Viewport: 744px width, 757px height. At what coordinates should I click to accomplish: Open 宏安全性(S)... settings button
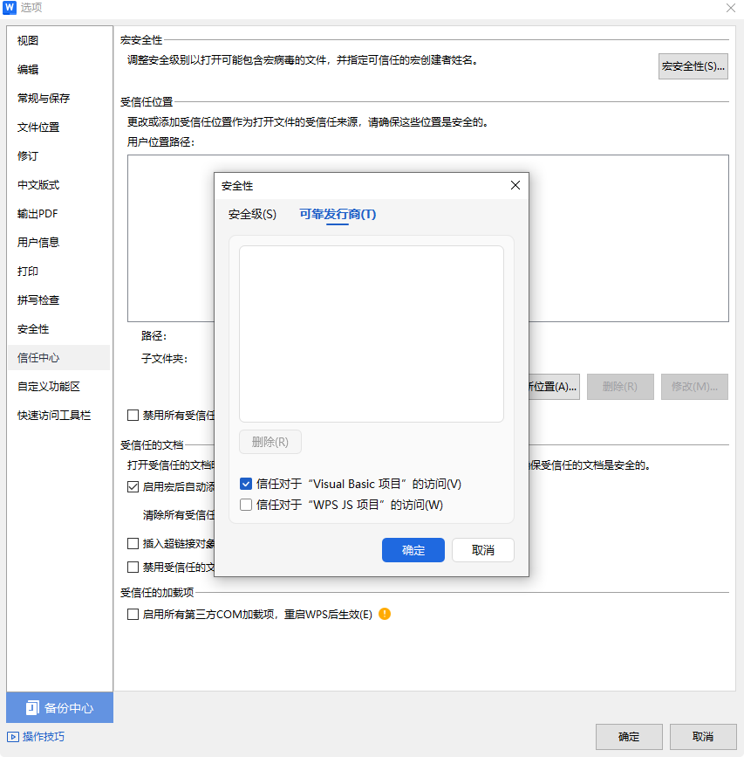tap(693, 66)
